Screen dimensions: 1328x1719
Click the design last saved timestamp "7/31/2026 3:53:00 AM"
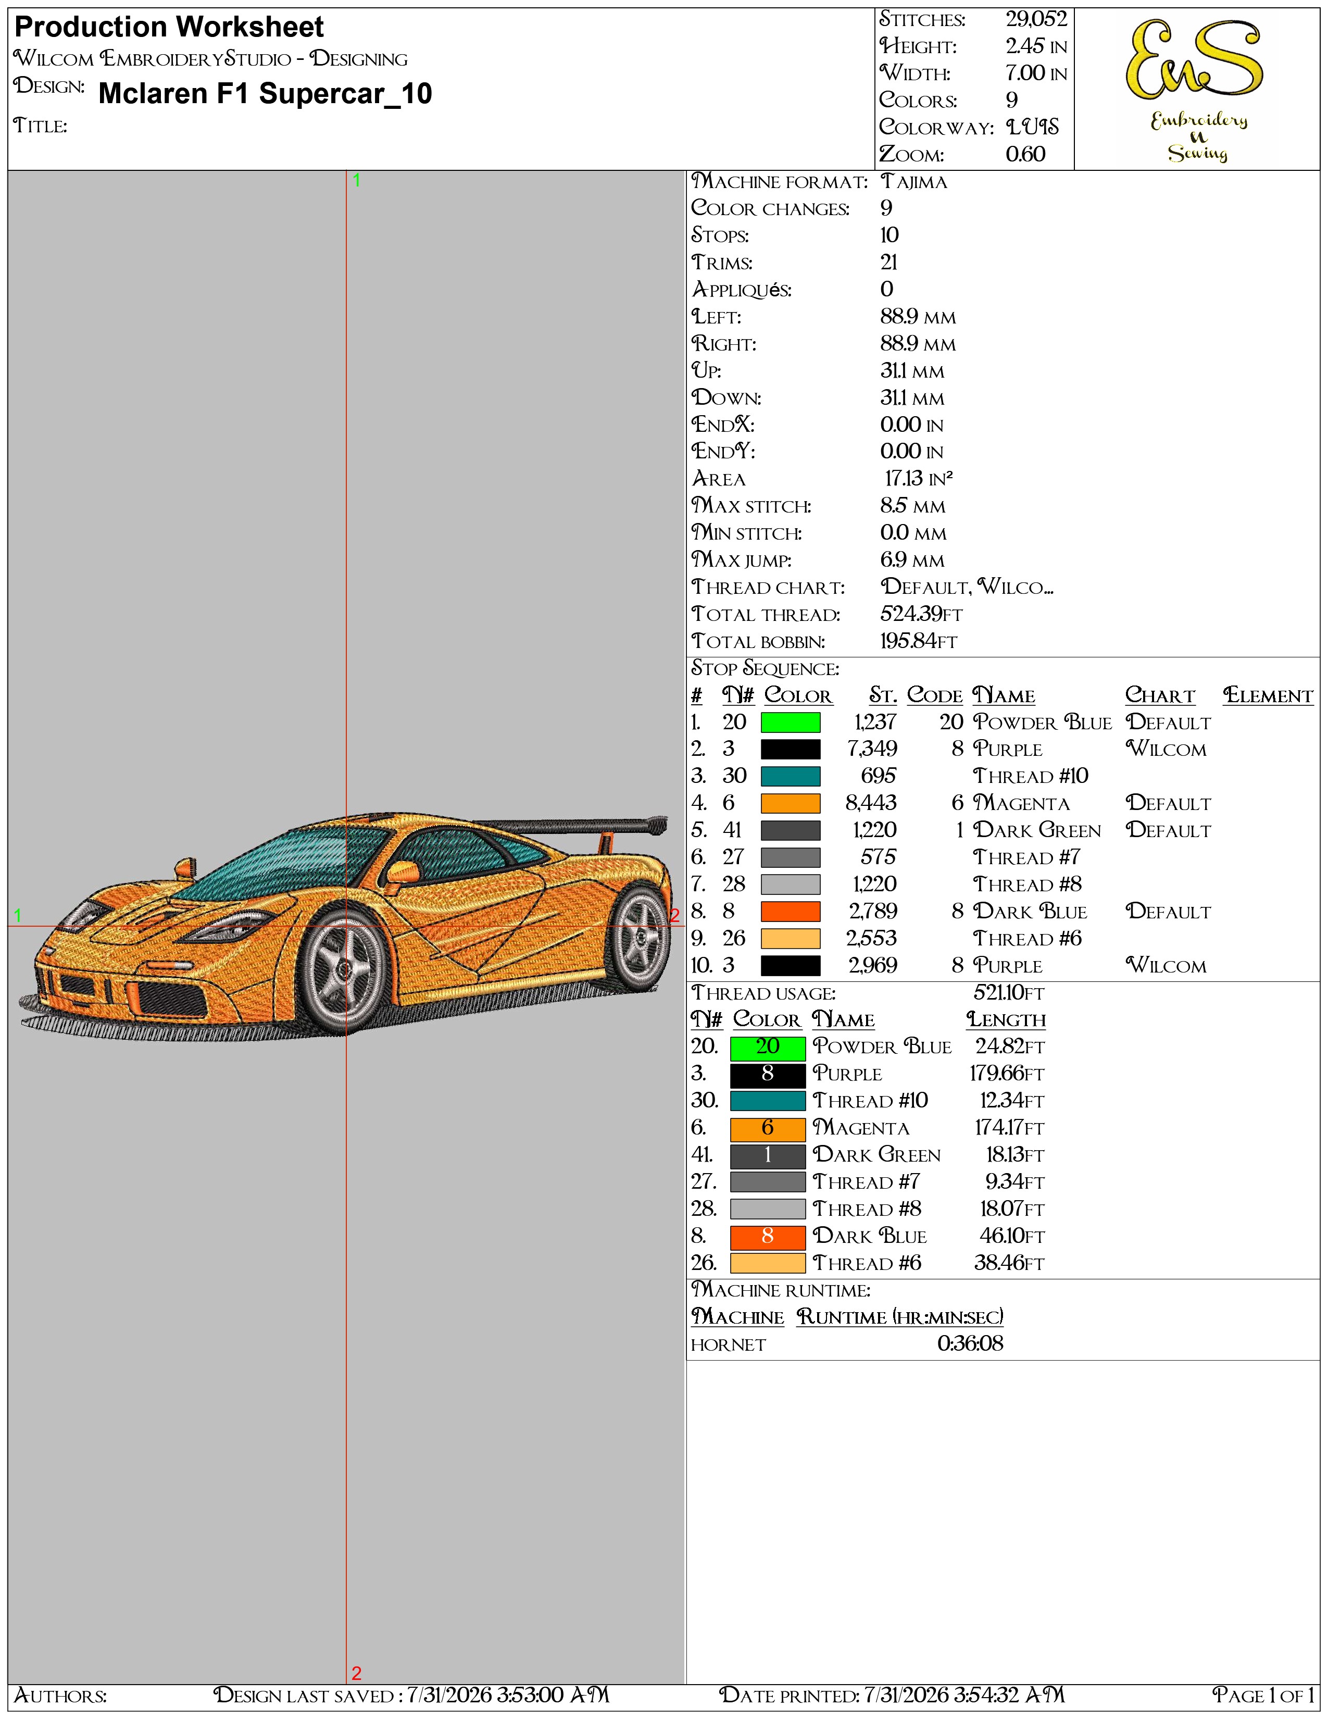508,1695
